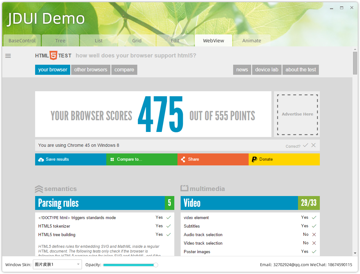Switch to the List tab

pyautogui.click(x=99, y=40)
